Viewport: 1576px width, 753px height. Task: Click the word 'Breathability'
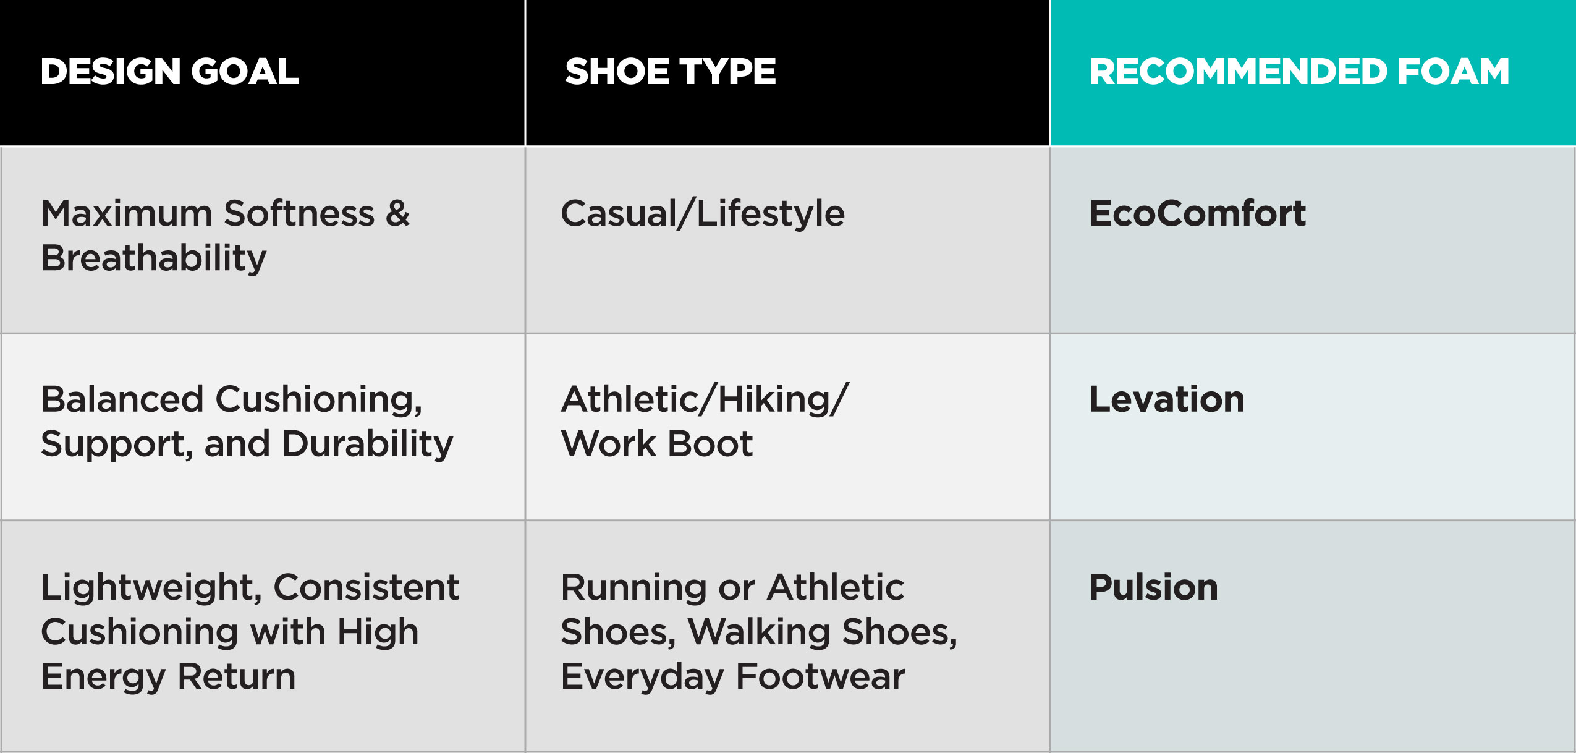click(153, 258)
